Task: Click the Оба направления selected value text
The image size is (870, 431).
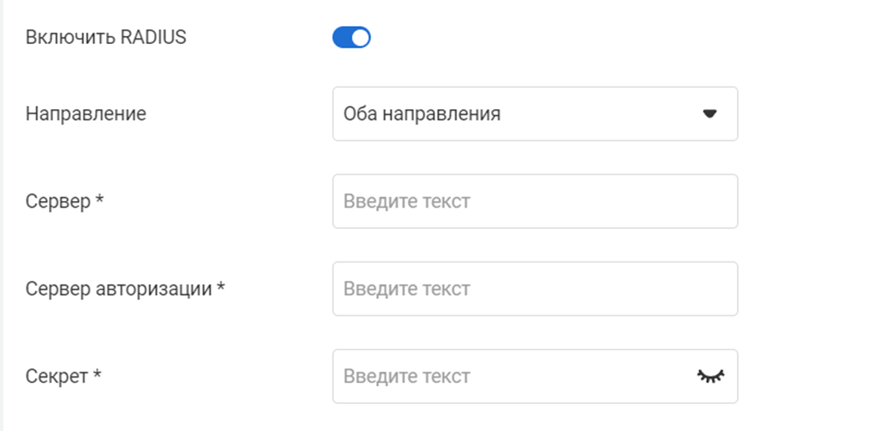Action: 422,114
